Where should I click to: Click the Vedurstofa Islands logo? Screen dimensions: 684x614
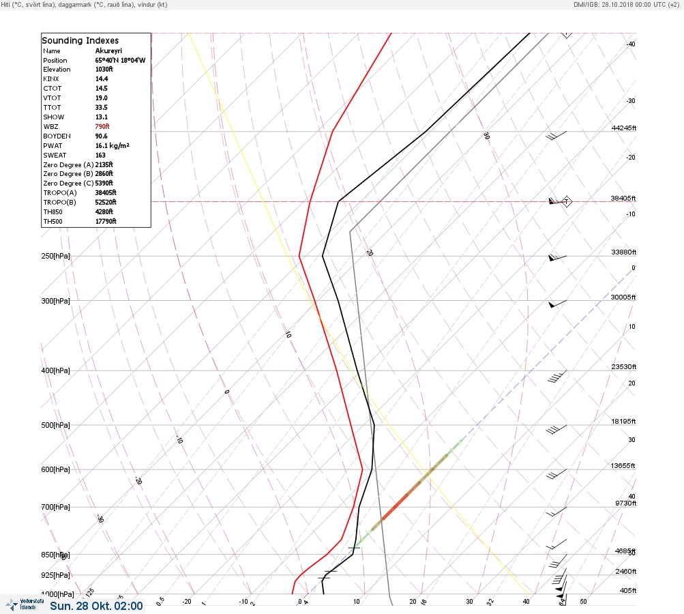coord(25,604)
